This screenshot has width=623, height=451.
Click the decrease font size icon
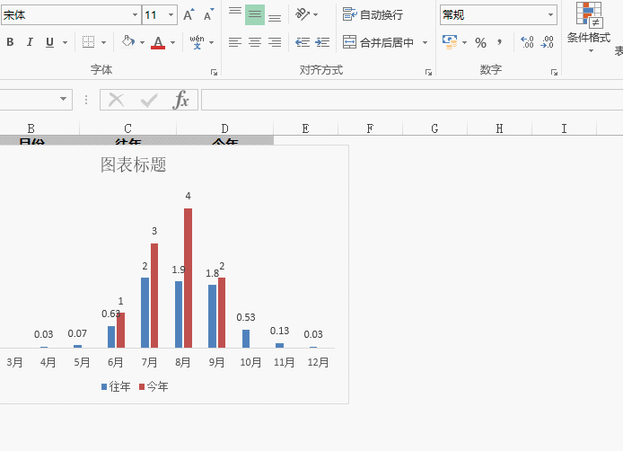point(208,15)
